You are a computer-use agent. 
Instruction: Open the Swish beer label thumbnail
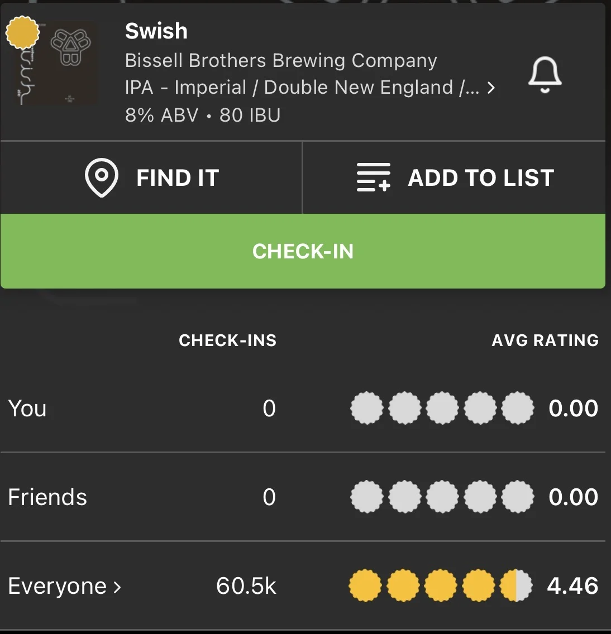click(56, 63)
